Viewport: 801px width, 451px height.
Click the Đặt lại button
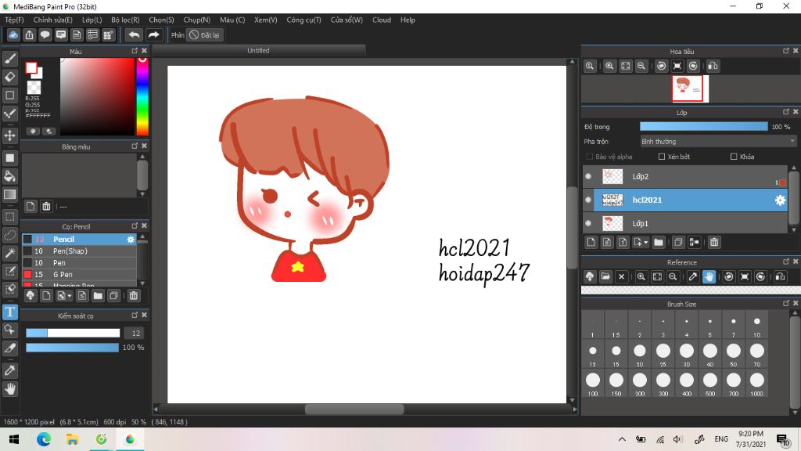click(x=204, y=34)
